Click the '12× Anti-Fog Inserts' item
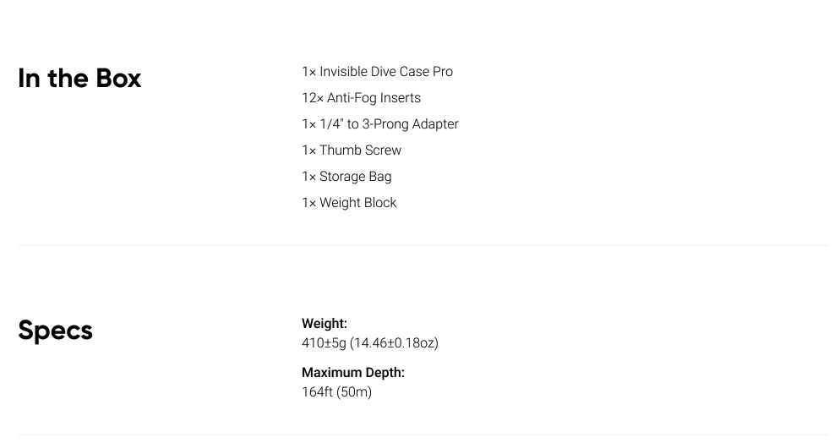This screenshot has height=443, width=840. [x=361, y=98]
